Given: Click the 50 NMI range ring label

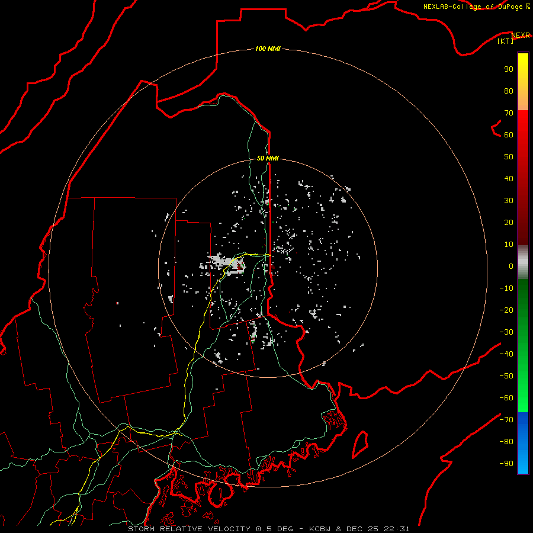Looking at the screenshot, I should (x=268, y=158).
